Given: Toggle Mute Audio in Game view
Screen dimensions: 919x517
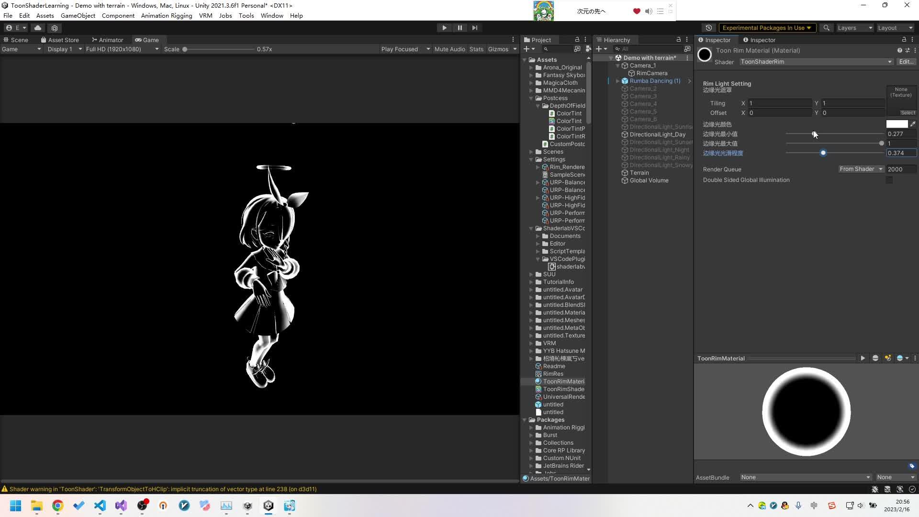Looking at the screenshot, I should 449,49.
